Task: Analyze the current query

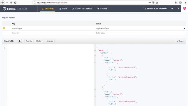Action: [x=50, y=41]
